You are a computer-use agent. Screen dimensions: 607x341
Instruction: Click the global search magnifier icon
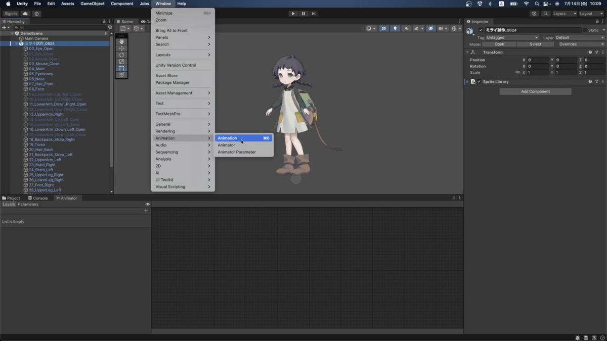(x=545, y=14)
